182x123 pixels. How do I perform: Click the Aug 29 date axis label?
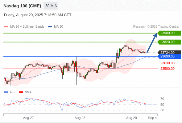[x=131, y=118]
